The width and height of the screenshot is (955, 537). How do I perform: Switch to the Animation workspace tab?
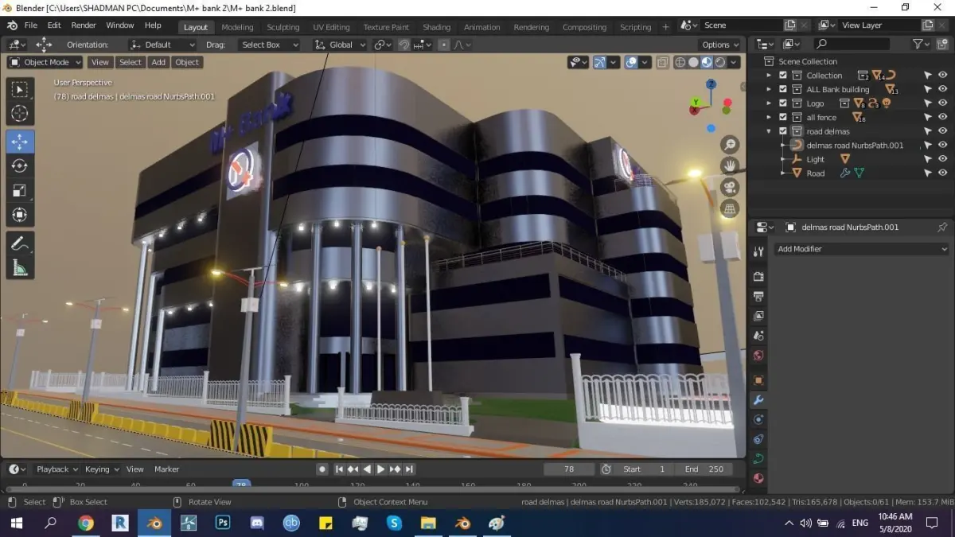pyautogui.click(x=482, y=27)
